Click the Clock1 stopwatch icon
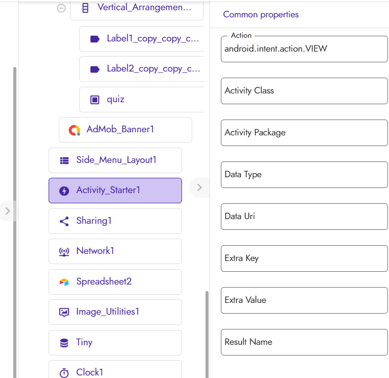This screenshot has width=389, height=378. pyautogui.click(x=64, y=372)
